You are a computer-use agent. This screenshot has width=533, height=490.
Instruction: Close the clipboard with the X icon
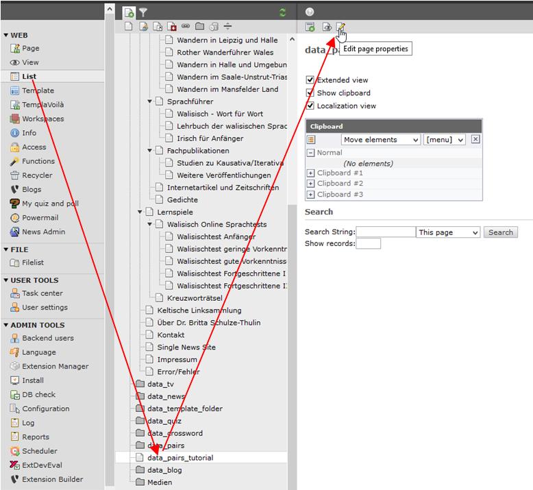(x=475, y=139)
